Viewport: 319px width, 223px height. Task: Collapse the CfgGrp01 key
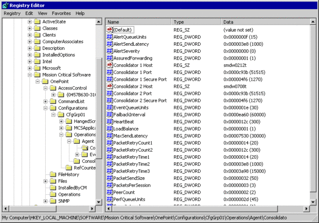pos(54,115)
